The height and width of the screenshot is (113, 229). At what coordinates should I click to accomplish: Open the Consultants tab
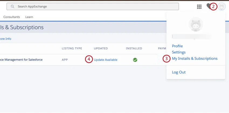coord(12,17)
